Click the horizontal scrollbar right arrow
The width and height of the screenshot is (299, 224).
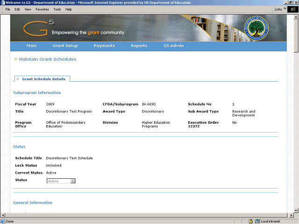point(291,215)
